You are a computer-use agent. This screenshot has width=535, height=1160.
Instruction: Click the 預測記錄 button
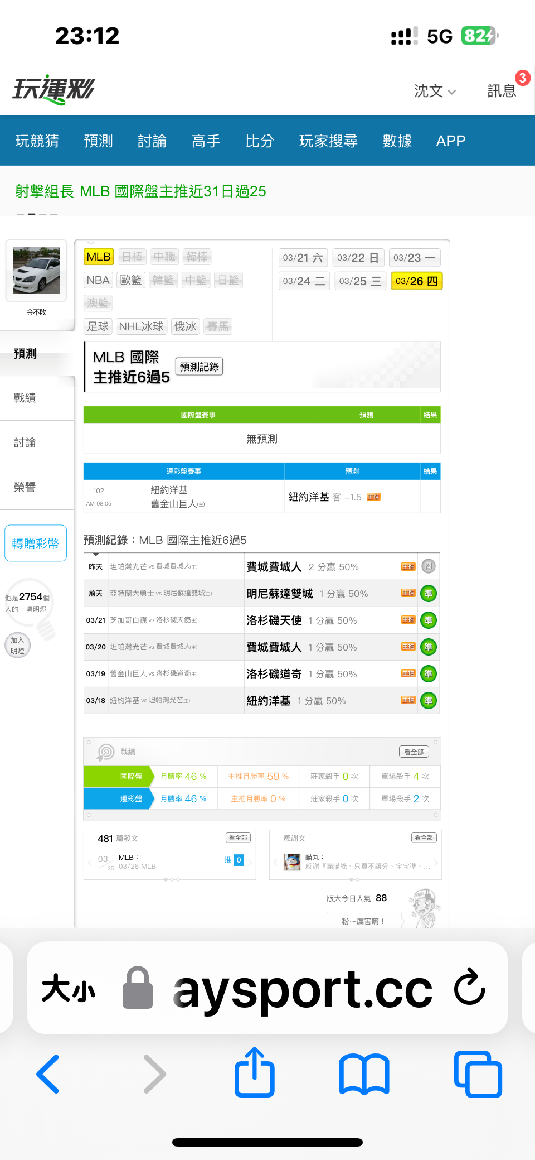[x=199, y=367]
